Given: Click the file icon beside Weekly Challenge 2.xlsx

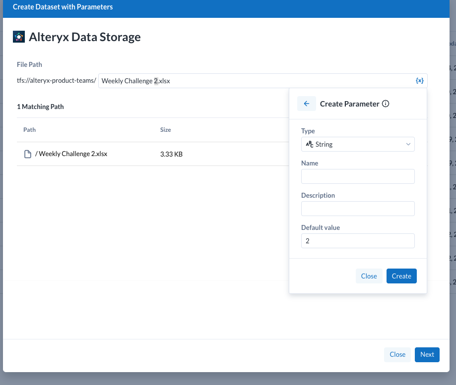Looking at the screenshot, I should (x=28, y=154).
